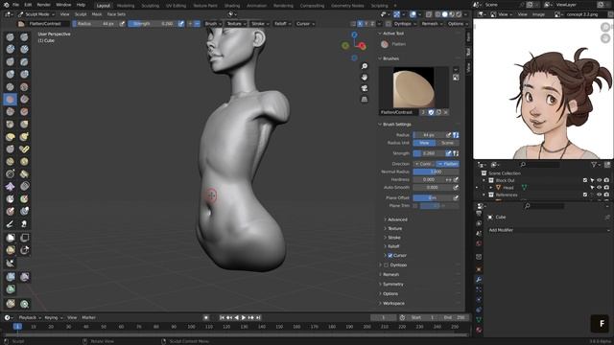Switch to the Sculpting workspace tab
Screen dimensions: 614x345
coord(151,6)
